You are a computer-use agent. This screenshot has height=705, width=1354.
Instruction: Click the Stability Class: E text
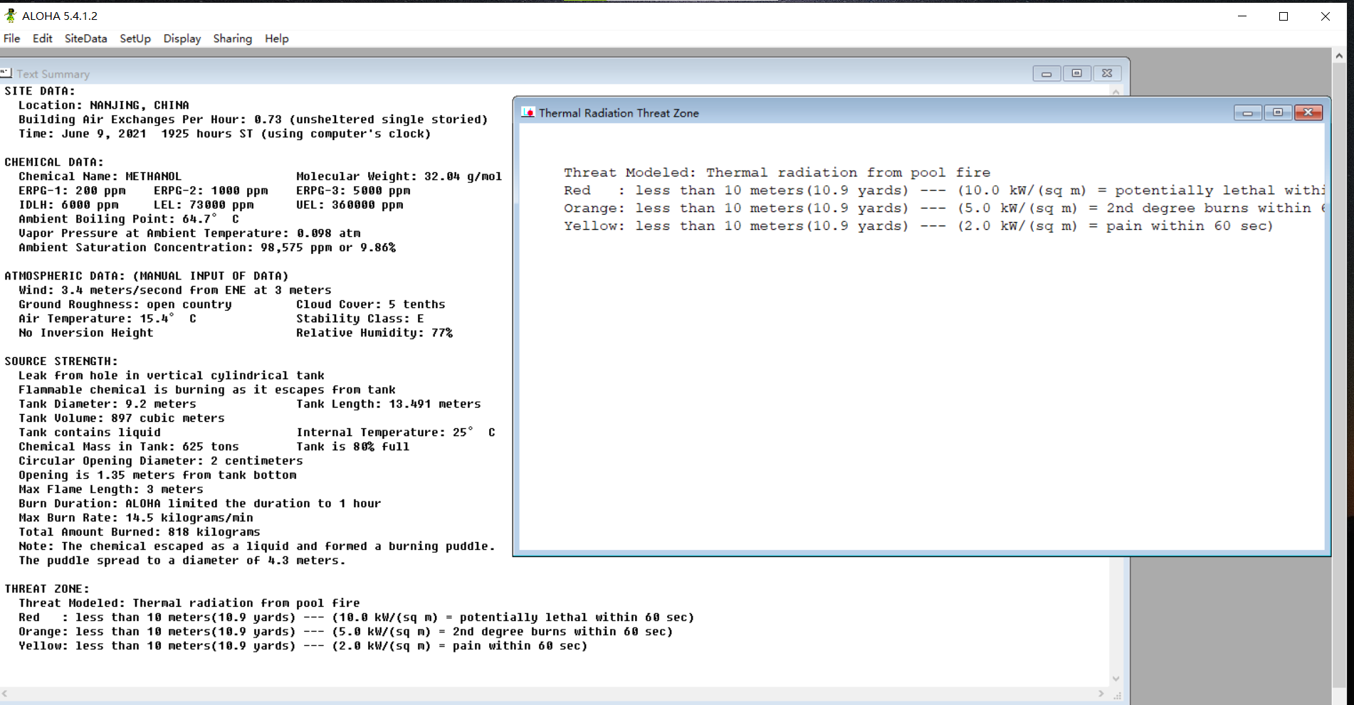tap(360, 319)
